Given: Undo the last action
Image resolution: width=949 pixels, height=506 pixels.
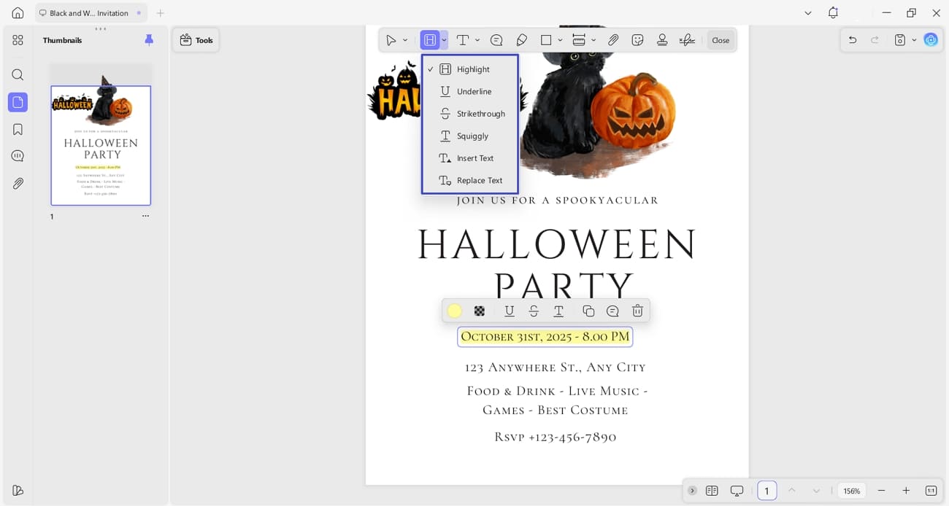Looking at the screenshot, I should point(852,40).
